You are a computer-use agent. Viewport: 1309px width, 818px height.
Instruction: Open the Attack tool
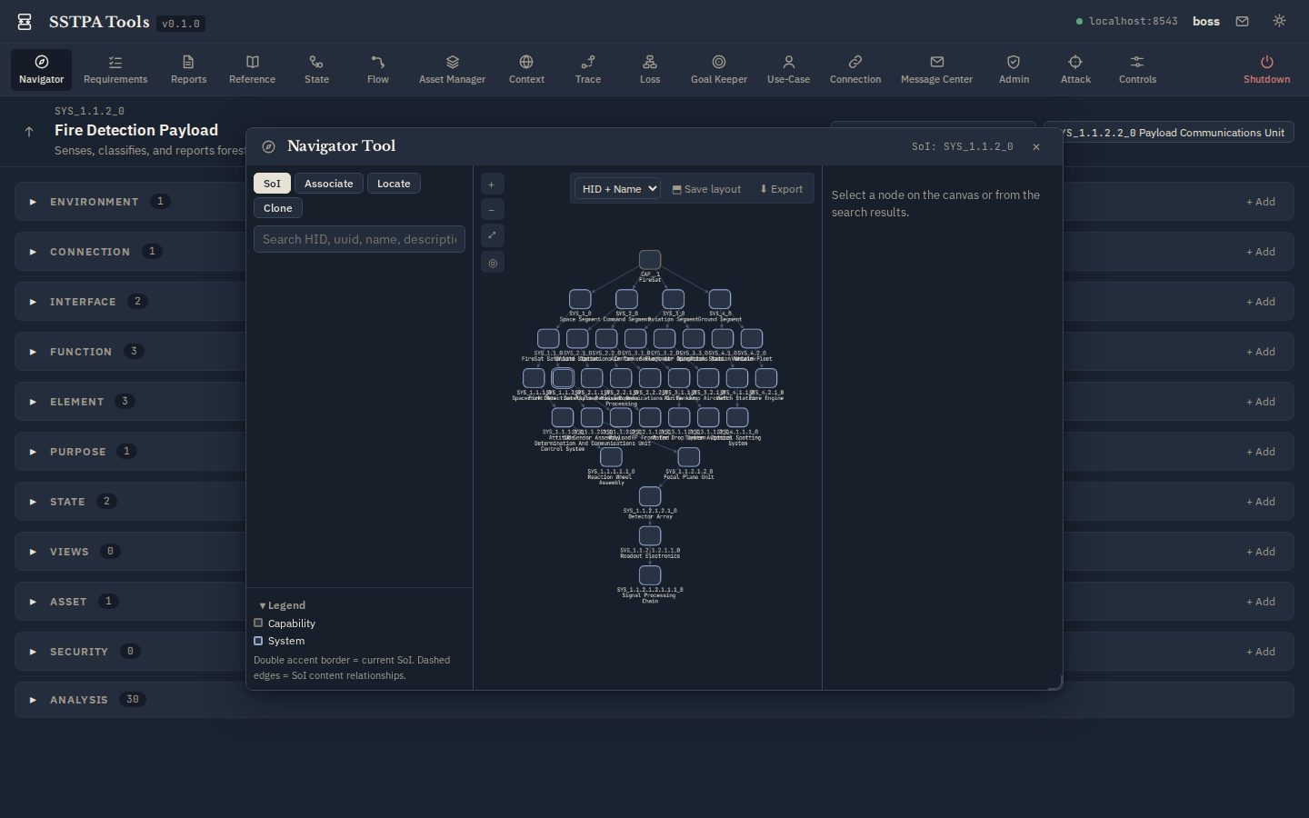click(x=1075, y=70)
